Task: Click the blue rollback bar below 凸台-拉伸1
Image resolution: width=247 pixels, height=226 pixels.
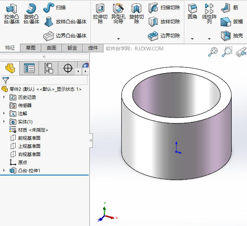Action: tap(45, 175)
